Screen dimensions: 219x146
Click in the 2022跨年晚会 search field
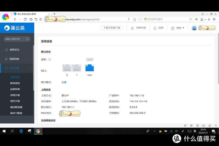[x=168, y=19]
